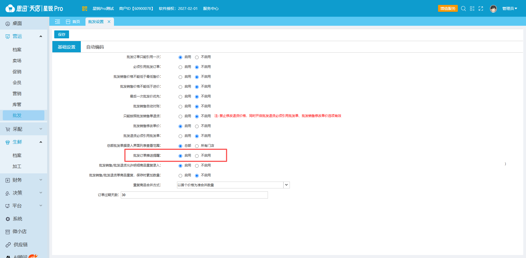Select 不启用 for 批发订单推送提醒
526x258 pixels.
[197, 156]
